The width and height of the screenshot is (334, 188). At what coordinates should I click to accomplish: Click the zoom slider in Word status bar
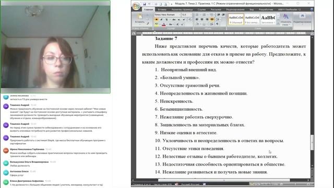pyautogui.click(x=295, y=184)
